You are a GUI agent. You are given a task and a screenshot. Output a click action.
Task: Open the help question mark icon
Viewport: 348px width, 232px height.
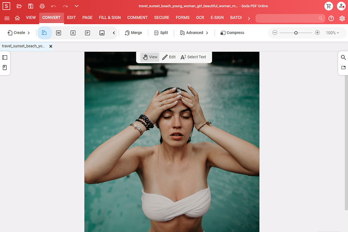click(x=331, y=18)
